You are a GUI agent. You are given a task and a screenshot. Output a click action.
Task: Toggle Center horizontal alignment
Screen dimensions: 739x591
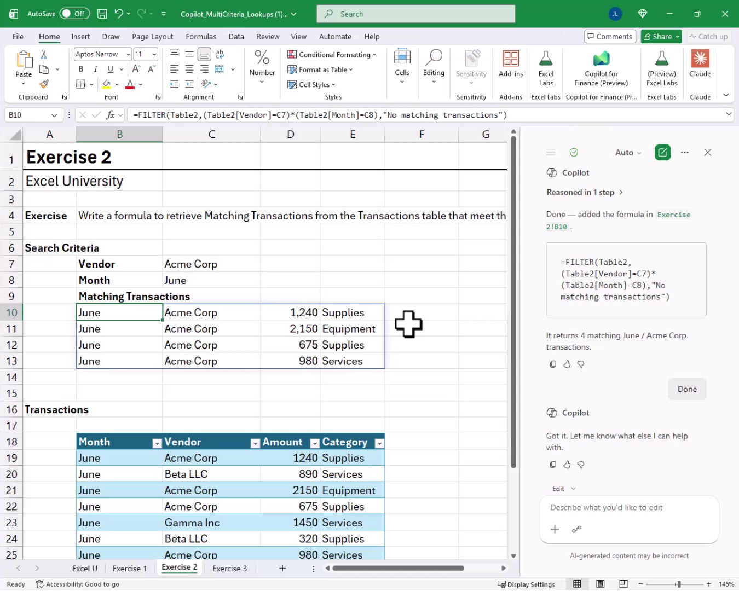[189, 69]
